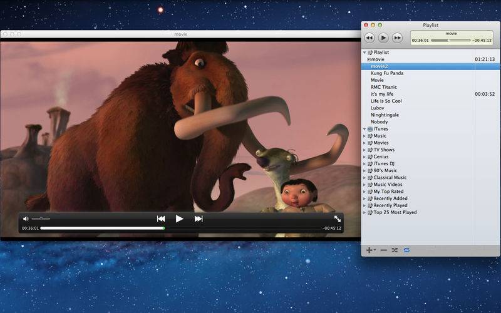
Task: Click the My Top Rated playlist icon
Action: point(370,192)
